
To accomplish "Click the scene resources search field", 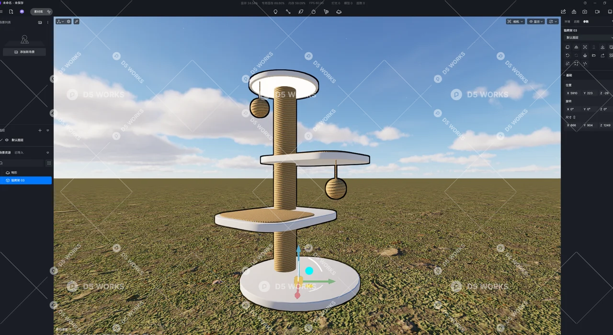I will click(22, 163).
